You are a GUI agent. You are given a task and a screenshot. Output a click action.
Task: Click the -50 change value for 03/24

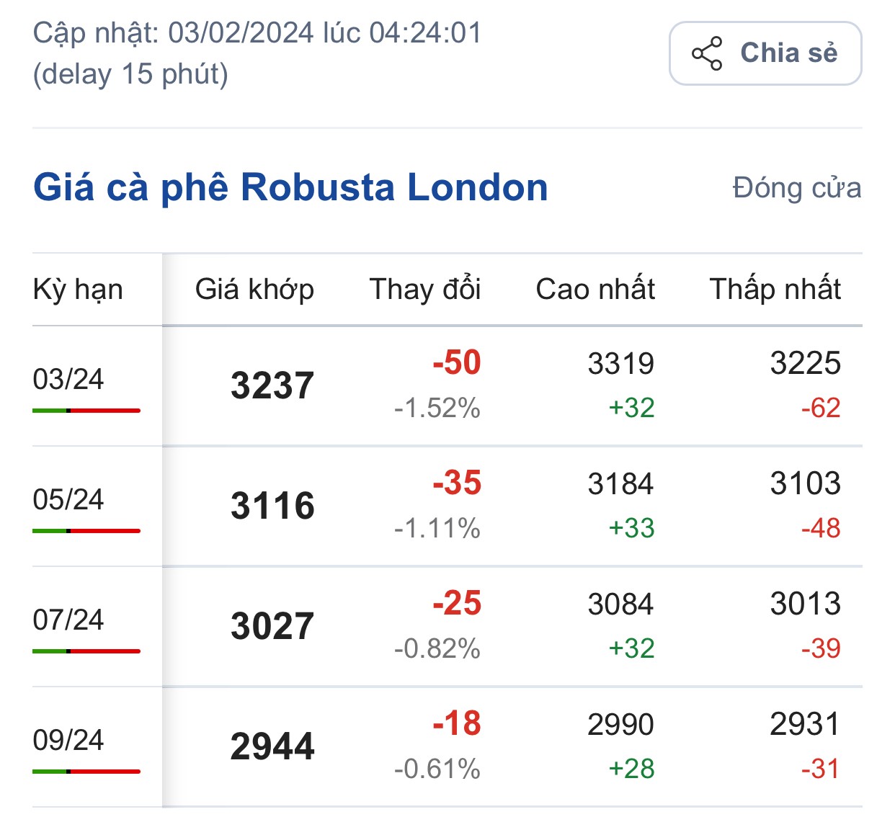(454, 364)
